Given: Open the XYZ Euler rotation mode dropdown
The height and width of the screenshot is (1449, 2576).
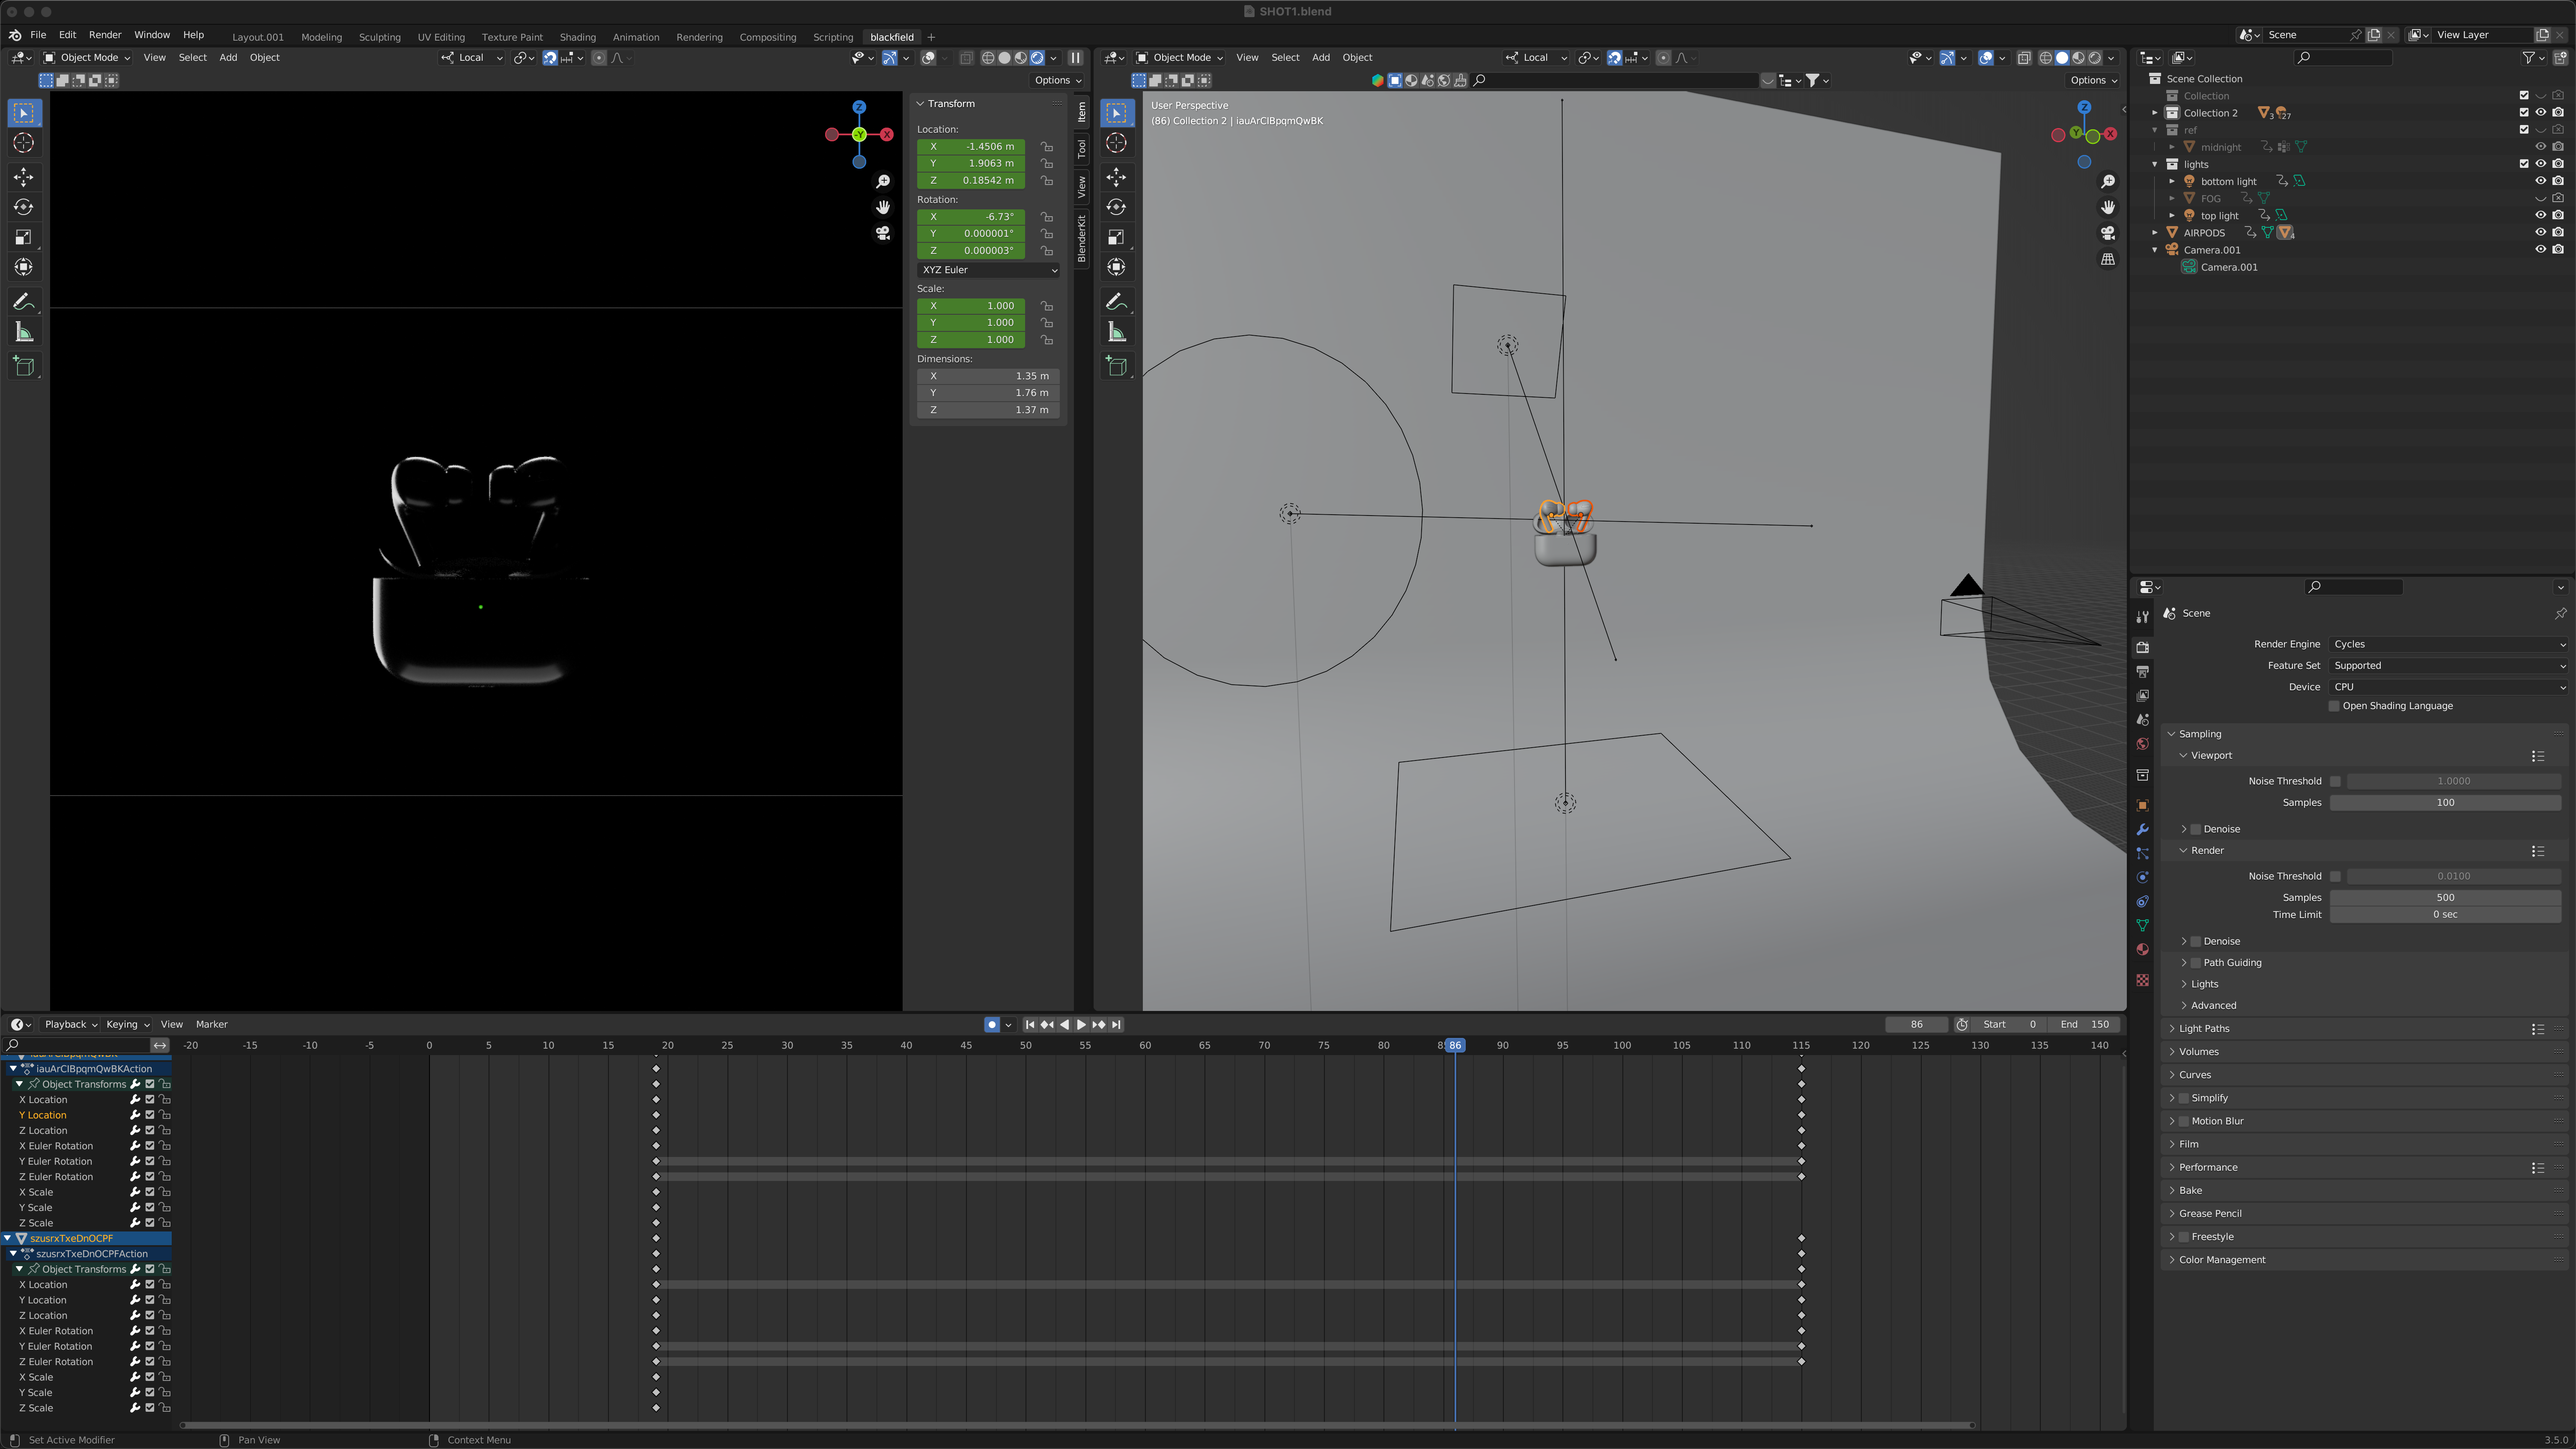Looking at the screenshot, I should coord(988,270).
